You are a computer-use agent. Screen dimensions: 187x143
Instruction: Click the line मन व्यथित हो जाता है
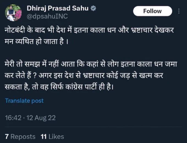[x=36, y=42]
